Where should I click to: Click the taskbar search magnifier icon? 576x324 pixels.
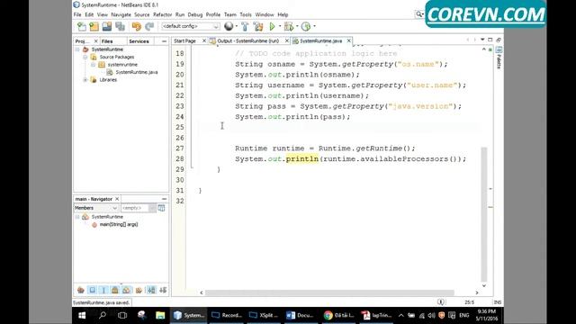pyautogui.click(x=103, y=315)
